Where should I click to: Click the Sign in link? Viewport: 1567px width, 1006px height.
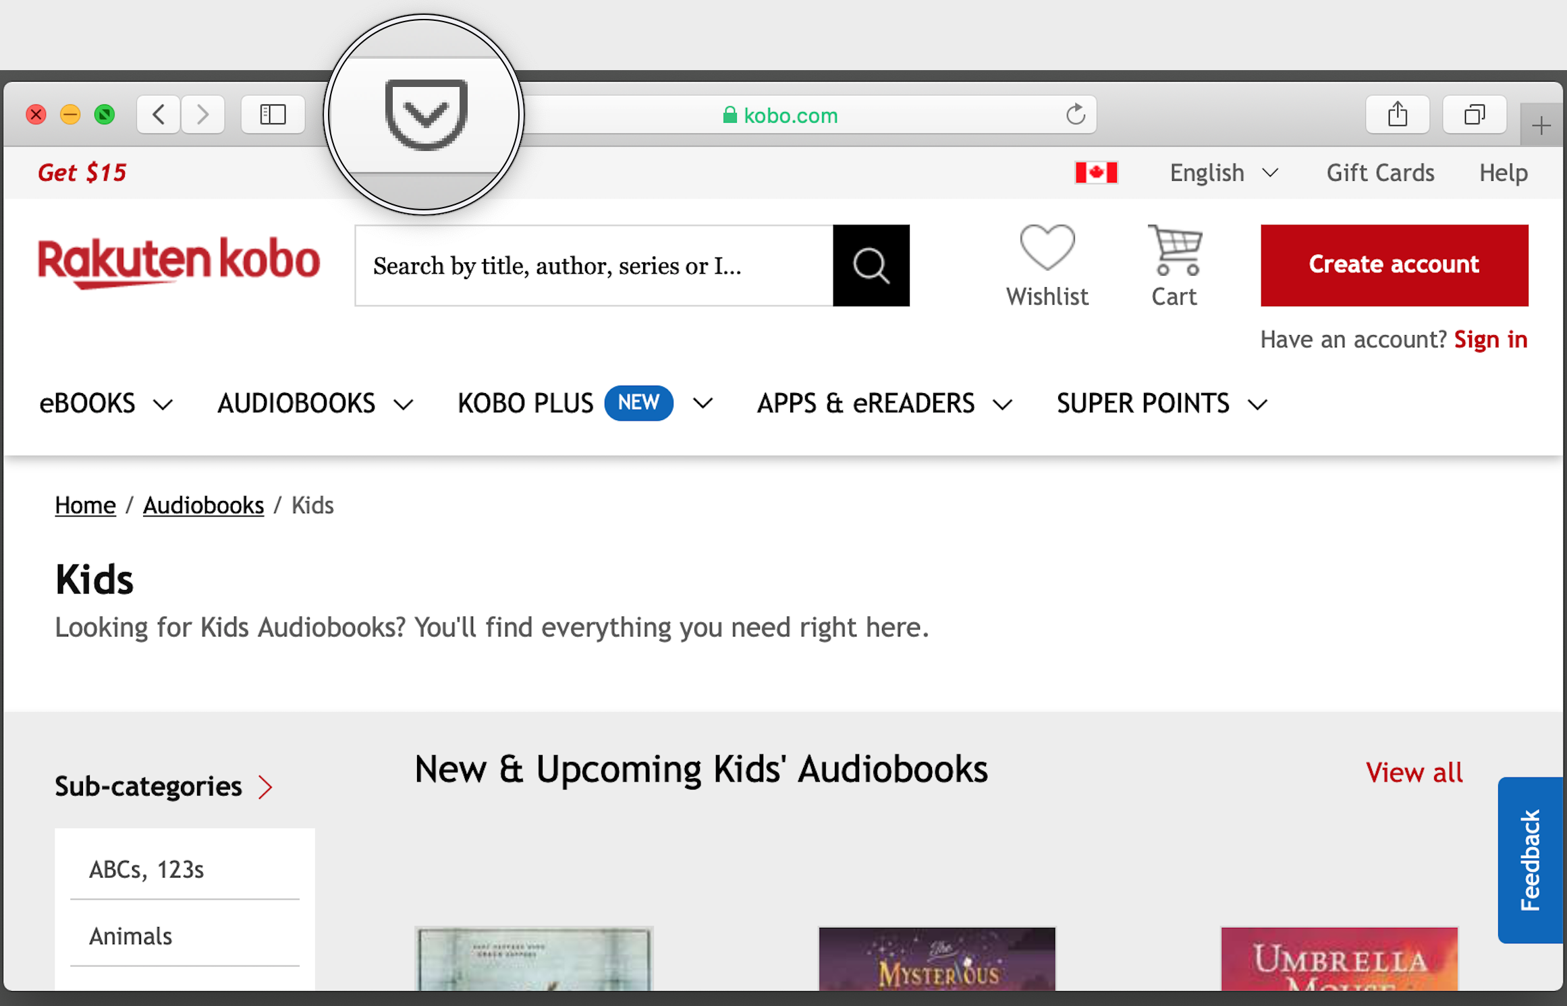pos(1493,338)
